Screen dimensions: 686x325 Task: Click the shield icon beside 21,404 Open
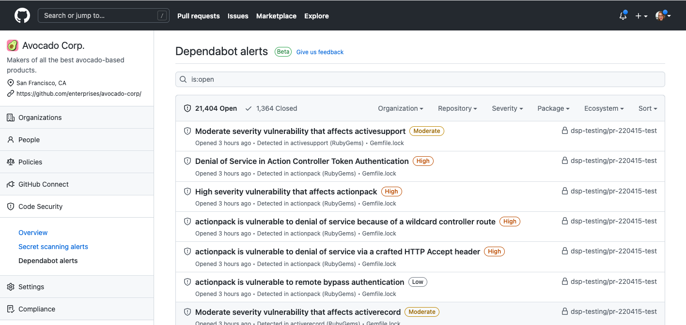pyautogui.click(x=187, y=108)
